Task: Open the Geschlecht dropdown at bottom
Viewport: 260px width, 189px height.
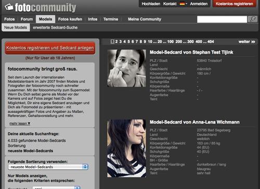Action: tap(56, 187)
